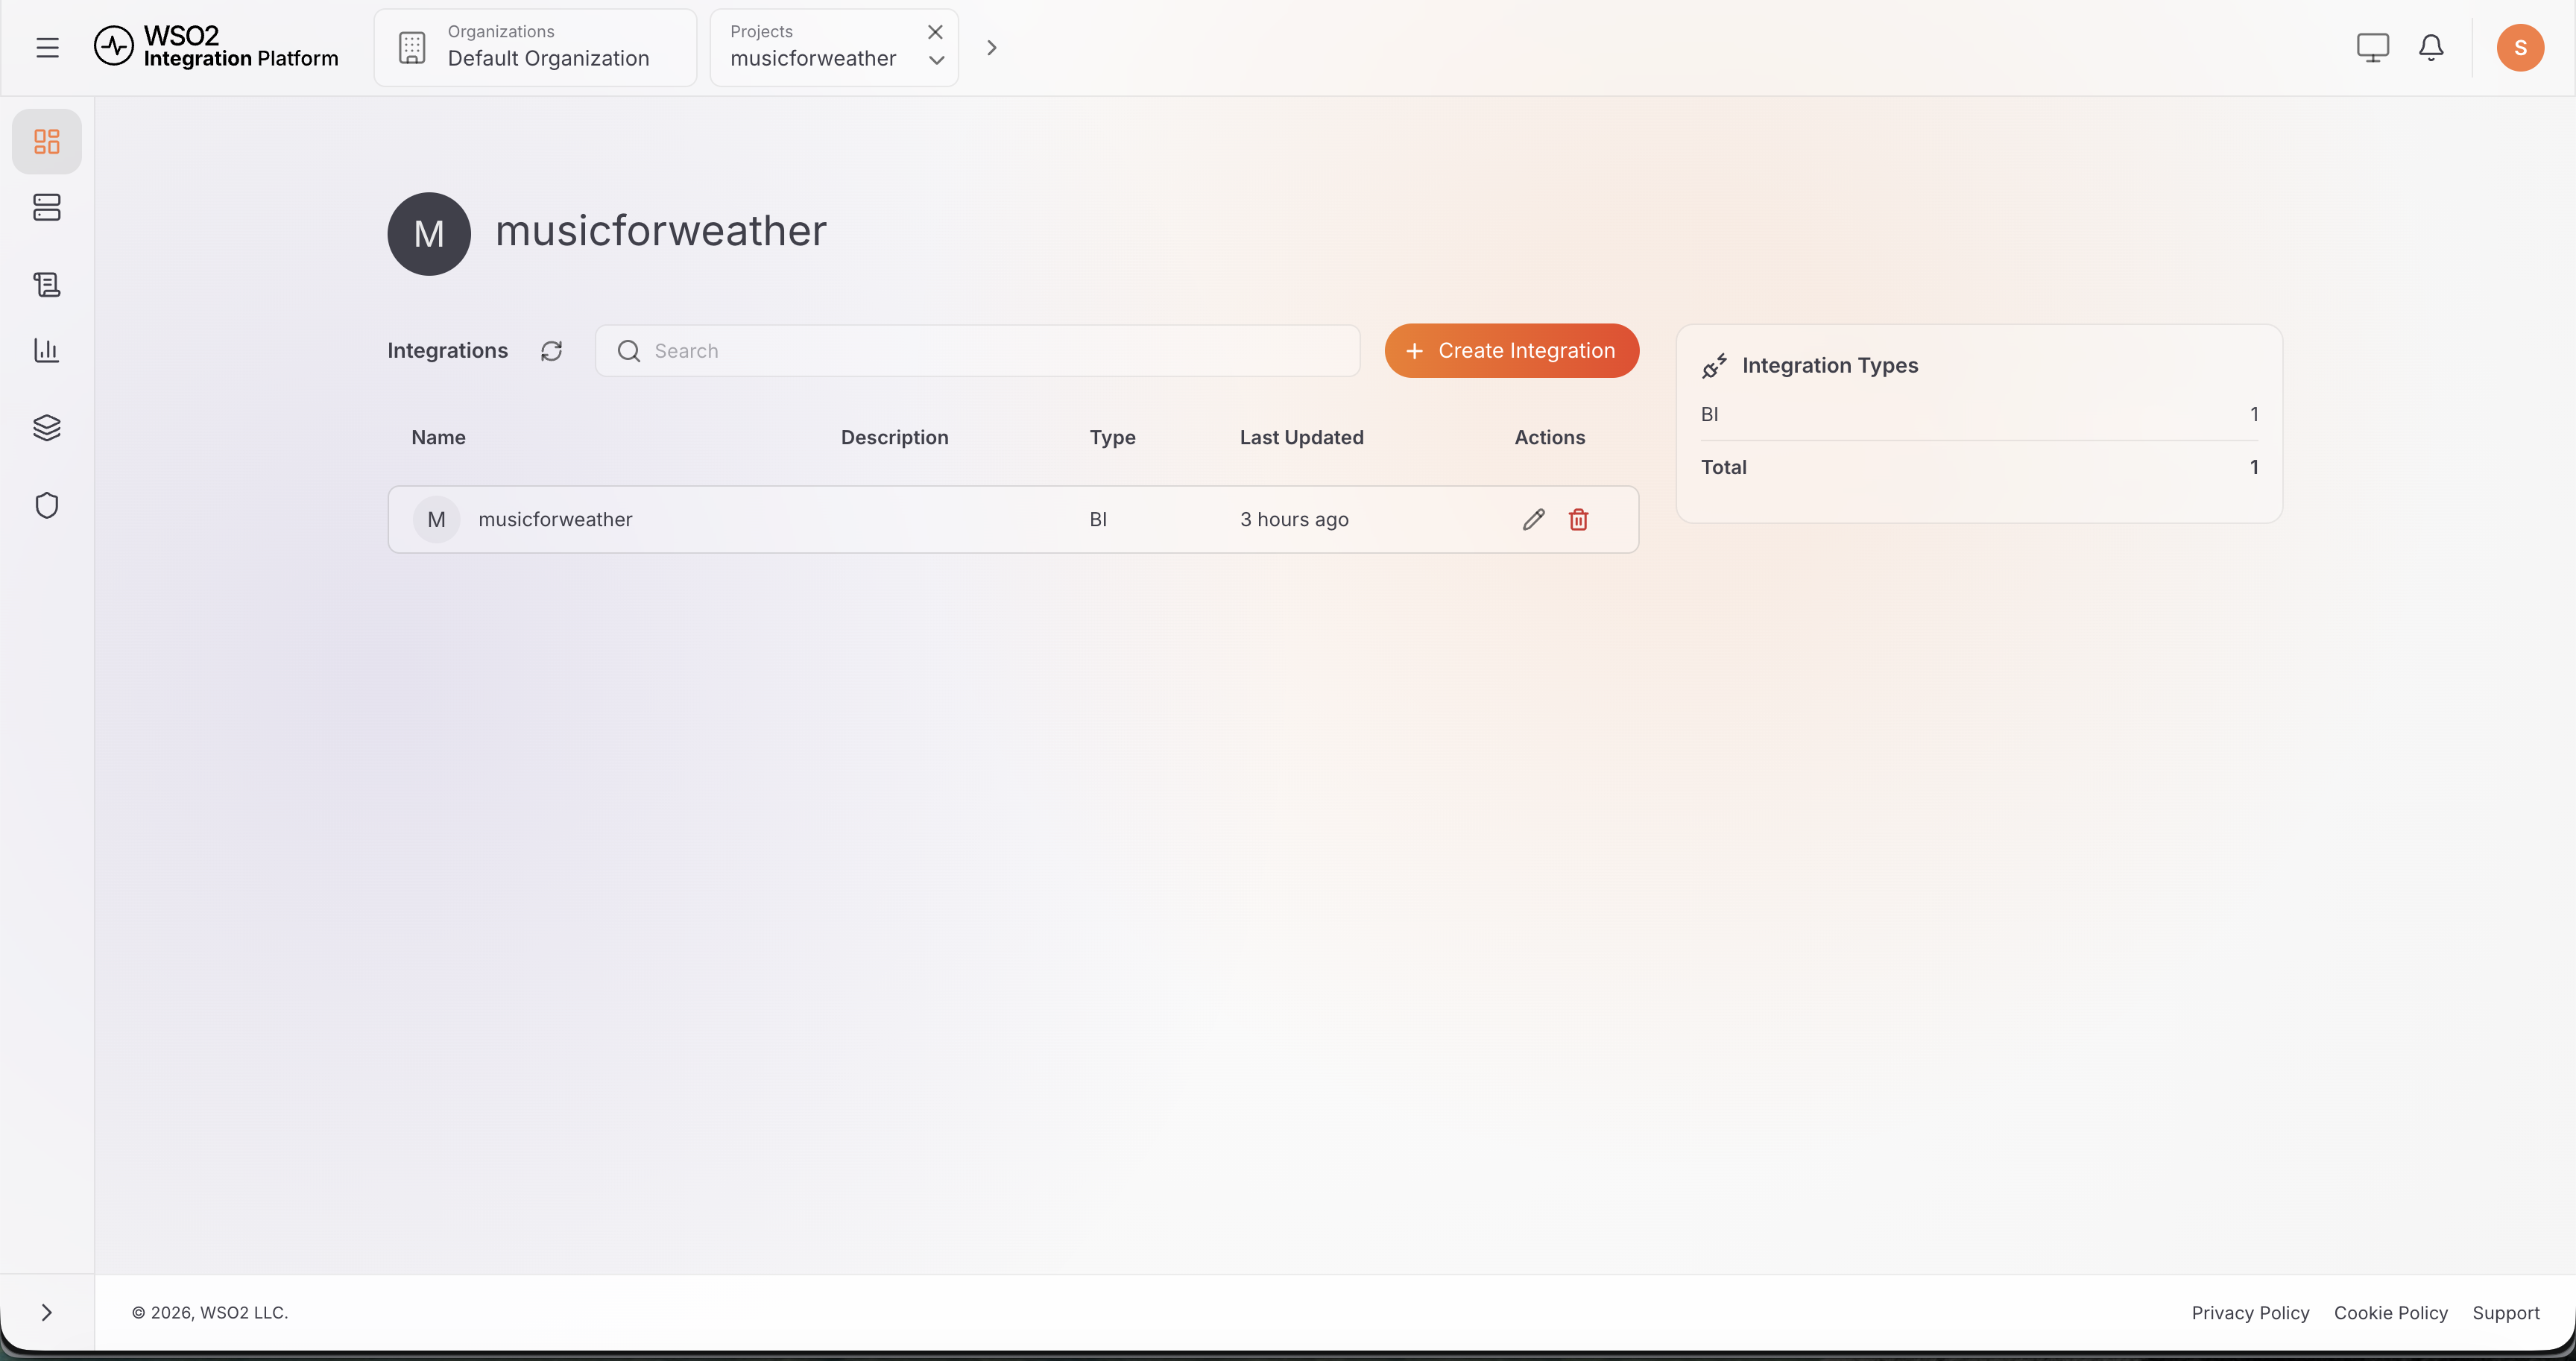This screenshot has height=1361, width=2576.
Task: Click the M avatar in integration row
Action: (x=436, y=519)
